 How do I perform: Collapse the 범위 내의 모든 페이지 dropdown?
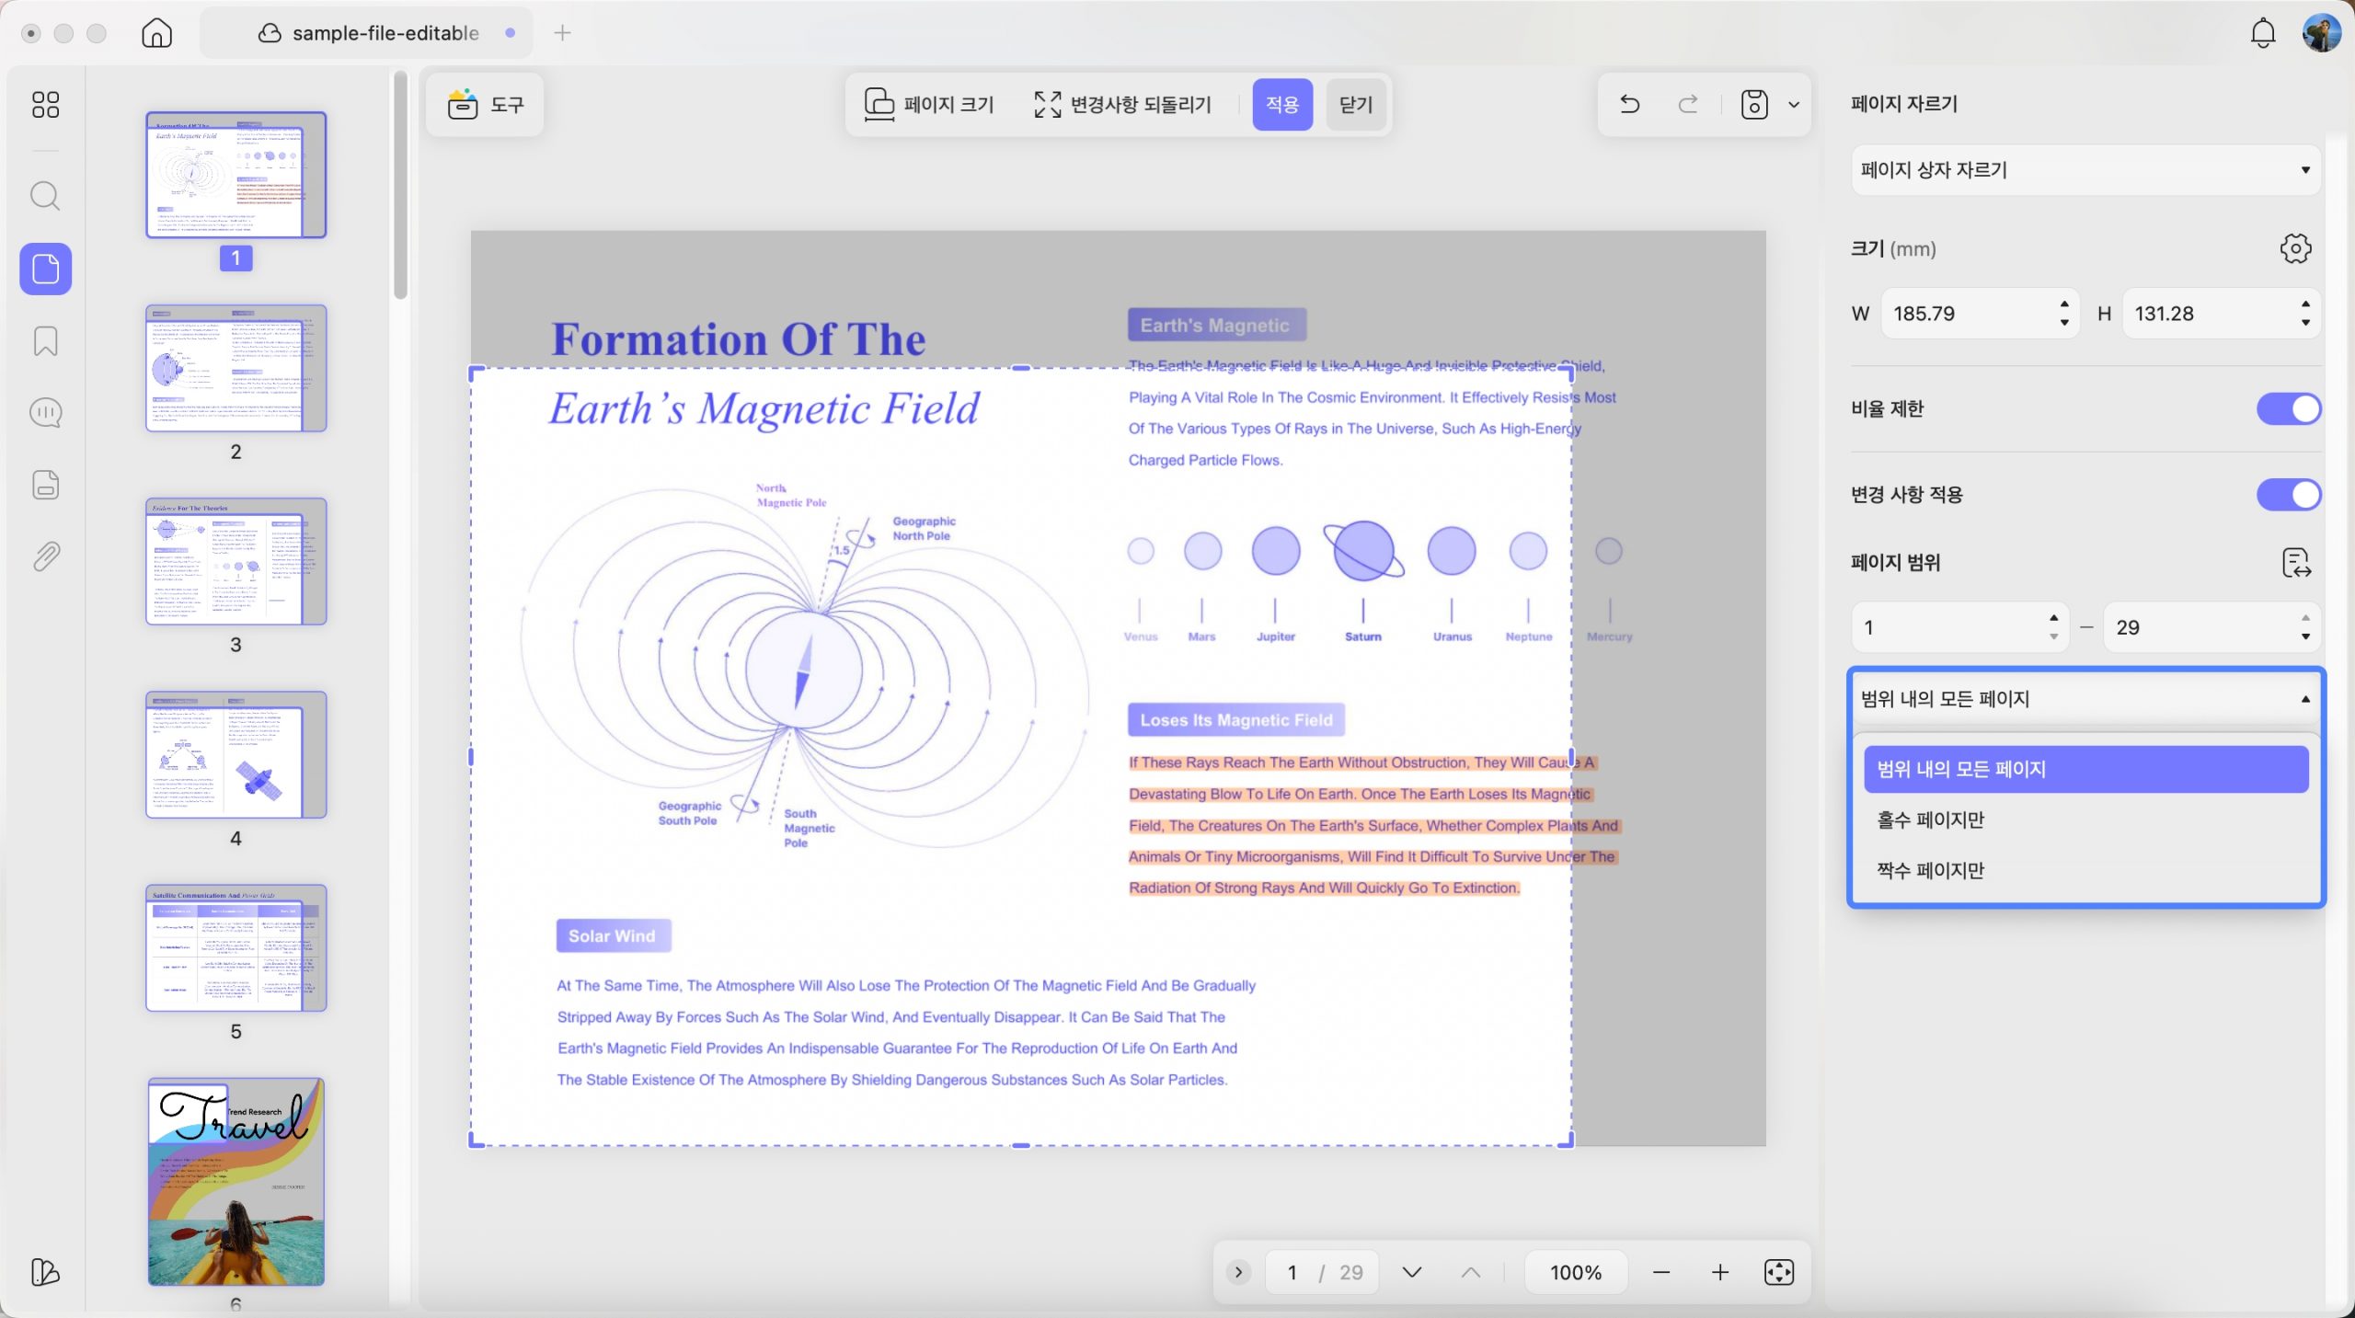2085,699
